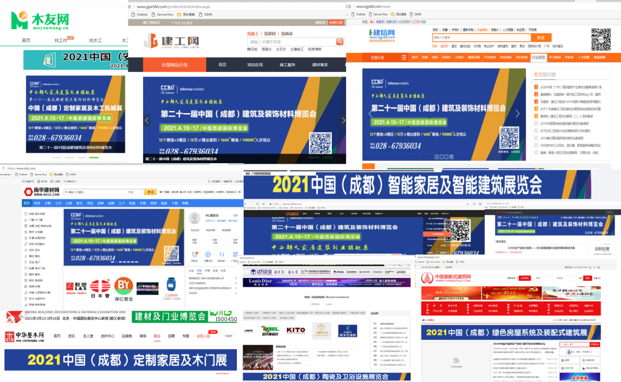Open the Outlook bookmark in the bookmarks bar
The width and height of the screenshot is (621, 382).
(141, 14)
